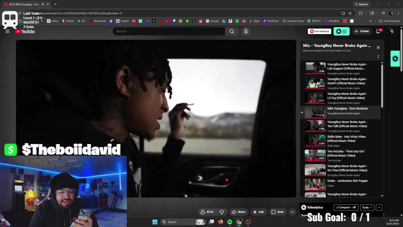Image resolution: width=403 pixels, height=227 pixels.
Task: Open the Stake bookmark
Action: 254,21
